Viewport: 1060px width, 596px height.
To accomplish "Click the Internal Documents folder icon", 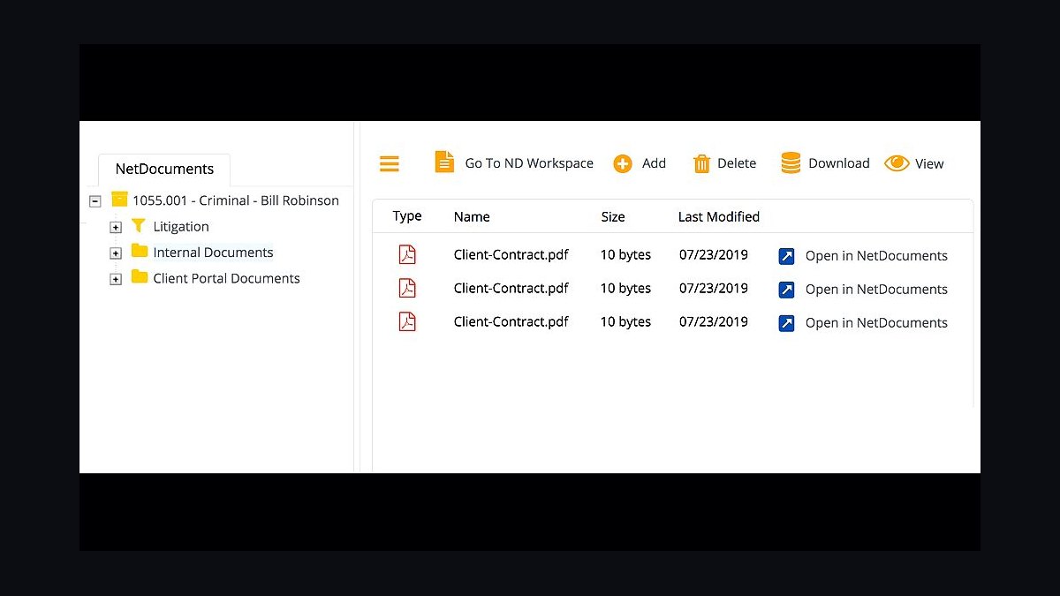I will [x=140, y=251].
